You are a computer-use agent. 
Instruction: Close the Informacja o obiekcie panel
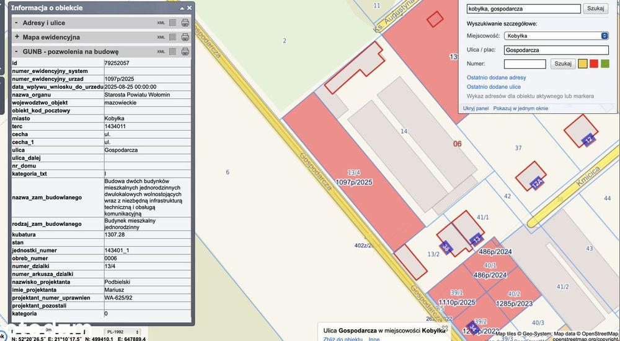pos(189,8)
